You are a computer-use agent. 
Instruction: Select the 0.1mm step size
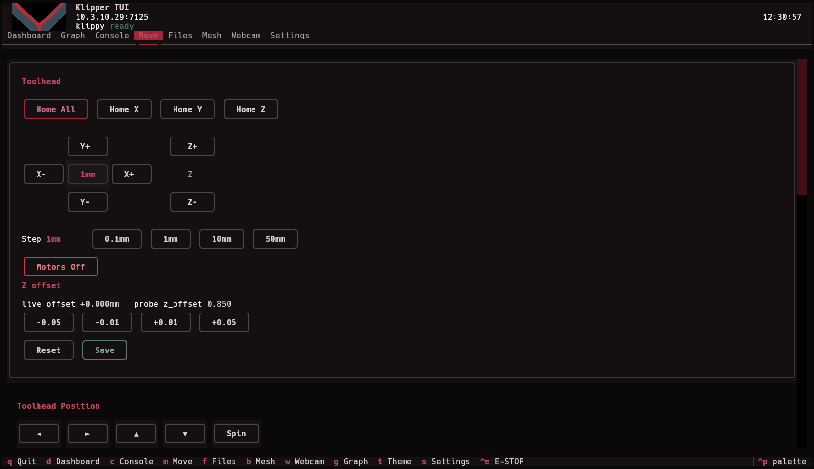point(117,239)
